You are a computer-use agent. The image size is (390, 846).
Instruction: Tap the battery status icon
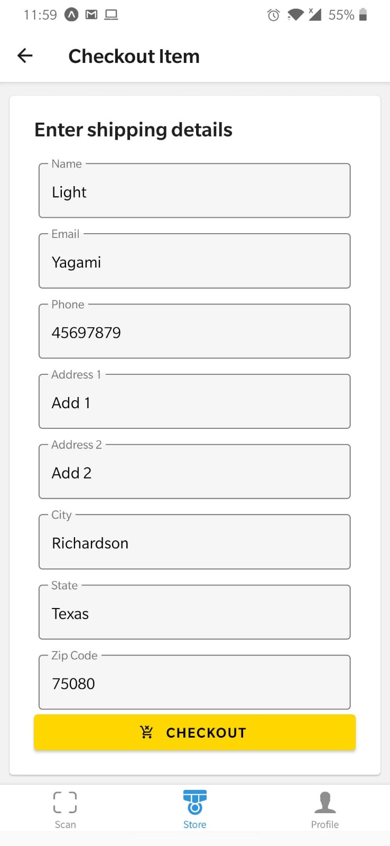click(363, 14)
